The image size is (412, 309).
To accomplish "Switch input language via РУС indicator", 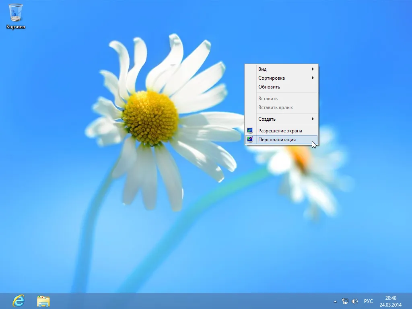I will [x=369, y=301].
